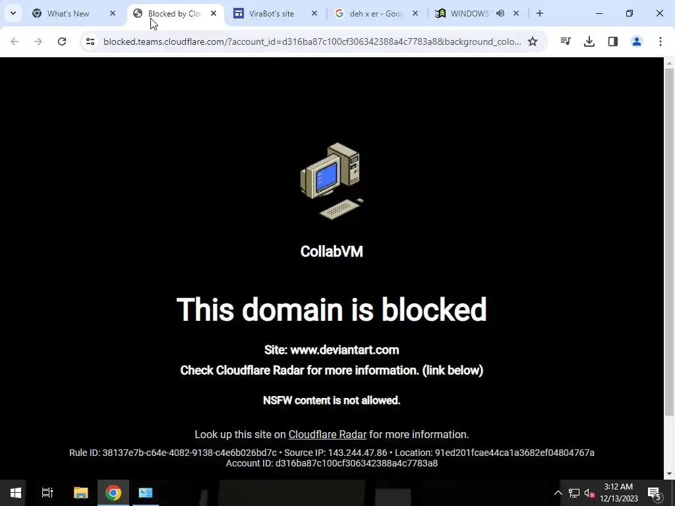Toggle the muted volume tray icon

589,493
